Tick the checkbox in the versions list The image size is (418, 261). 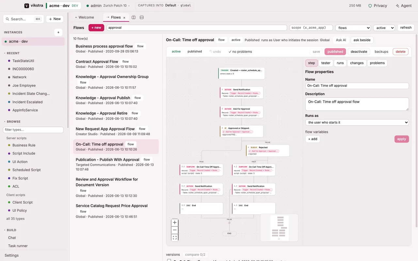(169, 260)
